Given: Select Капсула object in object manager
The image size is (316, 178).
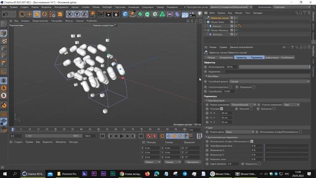Looking at the screenshot, I should pos(217,26).
